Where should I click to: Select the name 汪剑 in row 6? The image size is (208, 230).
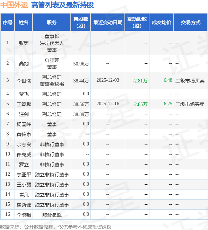click(24, 114)
